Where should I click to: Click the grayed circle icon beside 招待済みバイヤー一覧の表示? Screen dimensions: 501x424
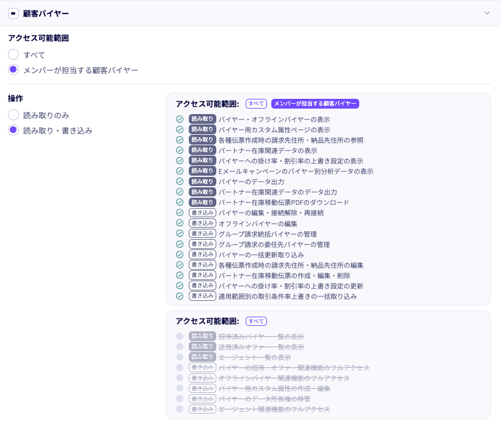pyautogui.click(x=179, y=337)
